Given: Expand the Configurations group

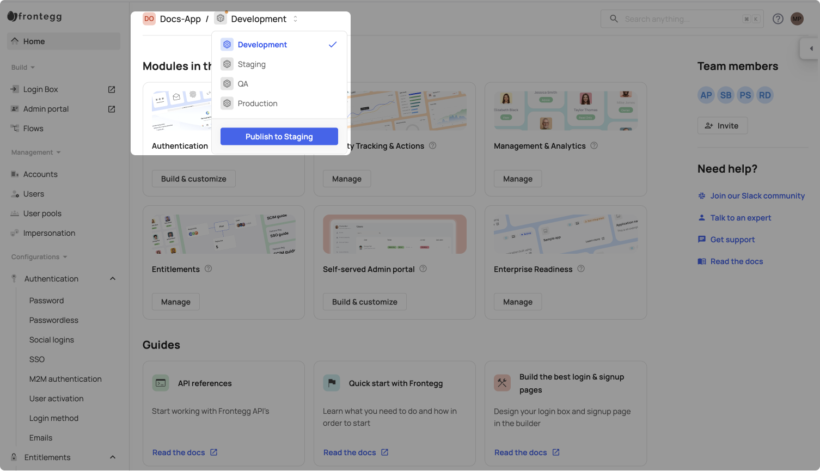Looking at the screenshot, I should [64, 256].
